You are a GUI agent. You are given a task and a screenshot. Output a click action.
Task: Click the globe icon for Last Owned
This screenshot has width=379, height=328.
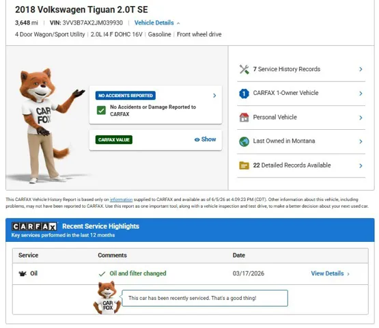pos(244,141)
